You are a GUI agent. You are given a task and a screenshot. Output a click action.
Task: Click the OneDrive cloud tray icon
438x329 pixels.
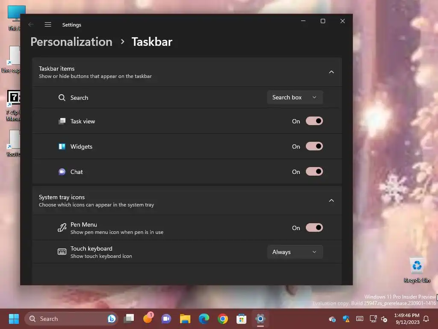pyautogui.click(x=332, y=319)
